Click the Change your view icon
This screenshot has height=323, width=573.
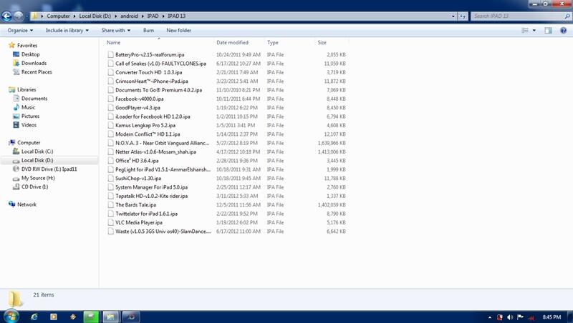(525, 31)
